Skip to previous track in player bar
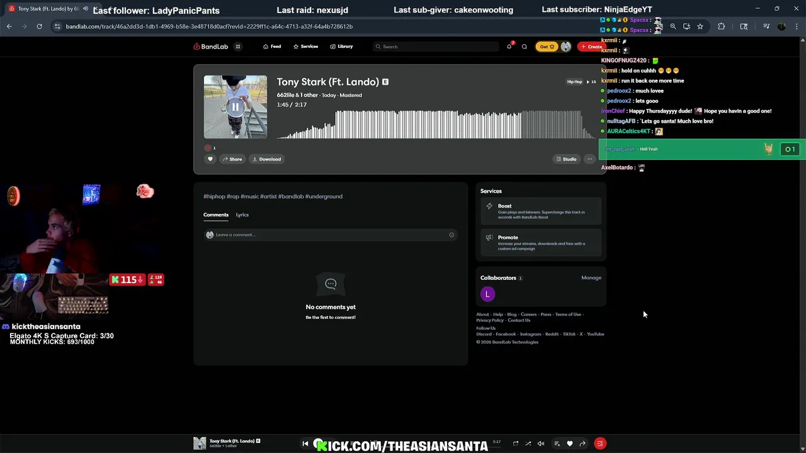806x453 pixels. [x=305, y=444]
